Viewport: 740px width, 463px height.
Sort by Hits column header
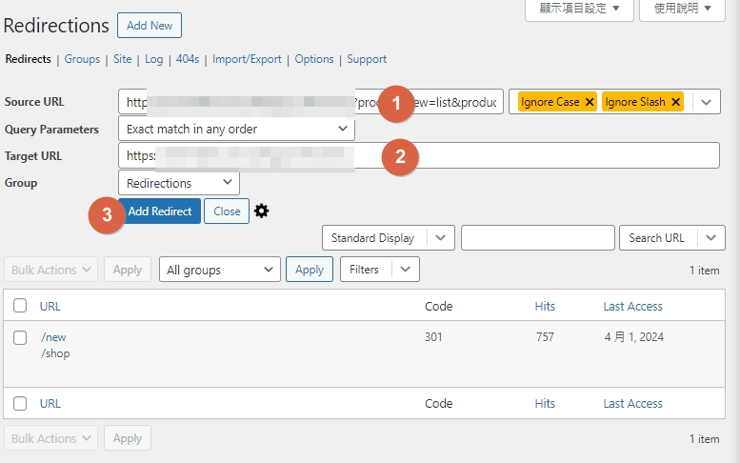pos(545,307)
